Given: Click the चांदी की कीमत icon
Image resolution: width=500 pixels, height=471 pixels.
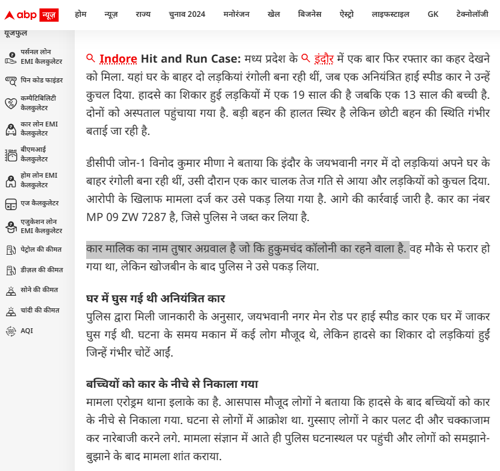Looking at the screenshot, I should pos(11,311).
